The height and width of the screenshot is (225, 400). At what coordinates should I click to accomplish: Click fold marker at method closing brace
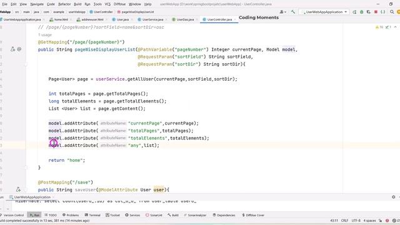(26, 167)
